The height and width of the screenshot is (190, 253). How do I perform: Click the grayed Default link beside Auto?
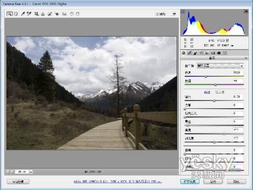pos(220,92)
